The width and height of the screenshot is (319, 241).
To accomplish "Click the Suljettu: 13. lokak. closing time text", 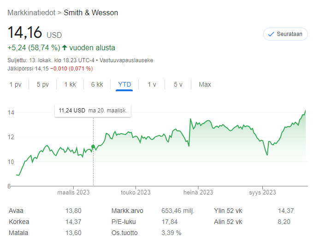I will pyautogui.click(x=51, y=60).
